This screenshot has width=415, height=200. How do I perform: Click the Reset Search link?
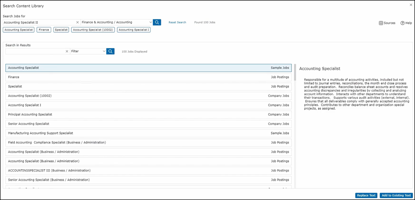(x=177, y=22)
